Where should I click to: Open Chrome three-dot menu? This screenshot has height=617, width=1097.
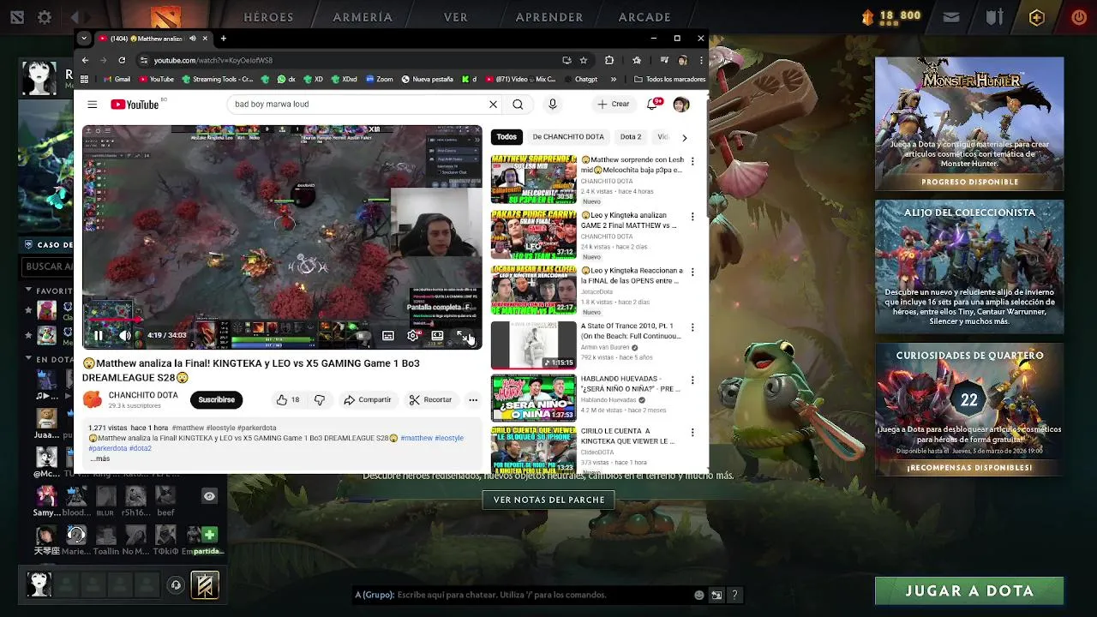[x=701, y=60]
